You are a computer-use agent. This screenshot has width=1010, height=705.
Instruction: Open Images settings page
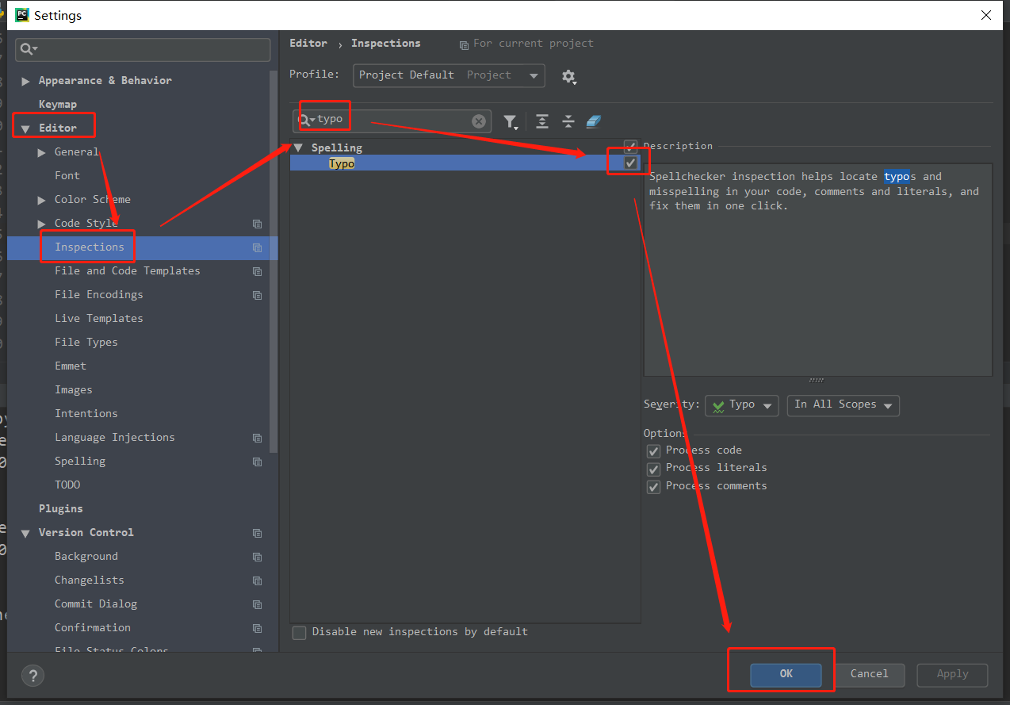click(74, 390)
